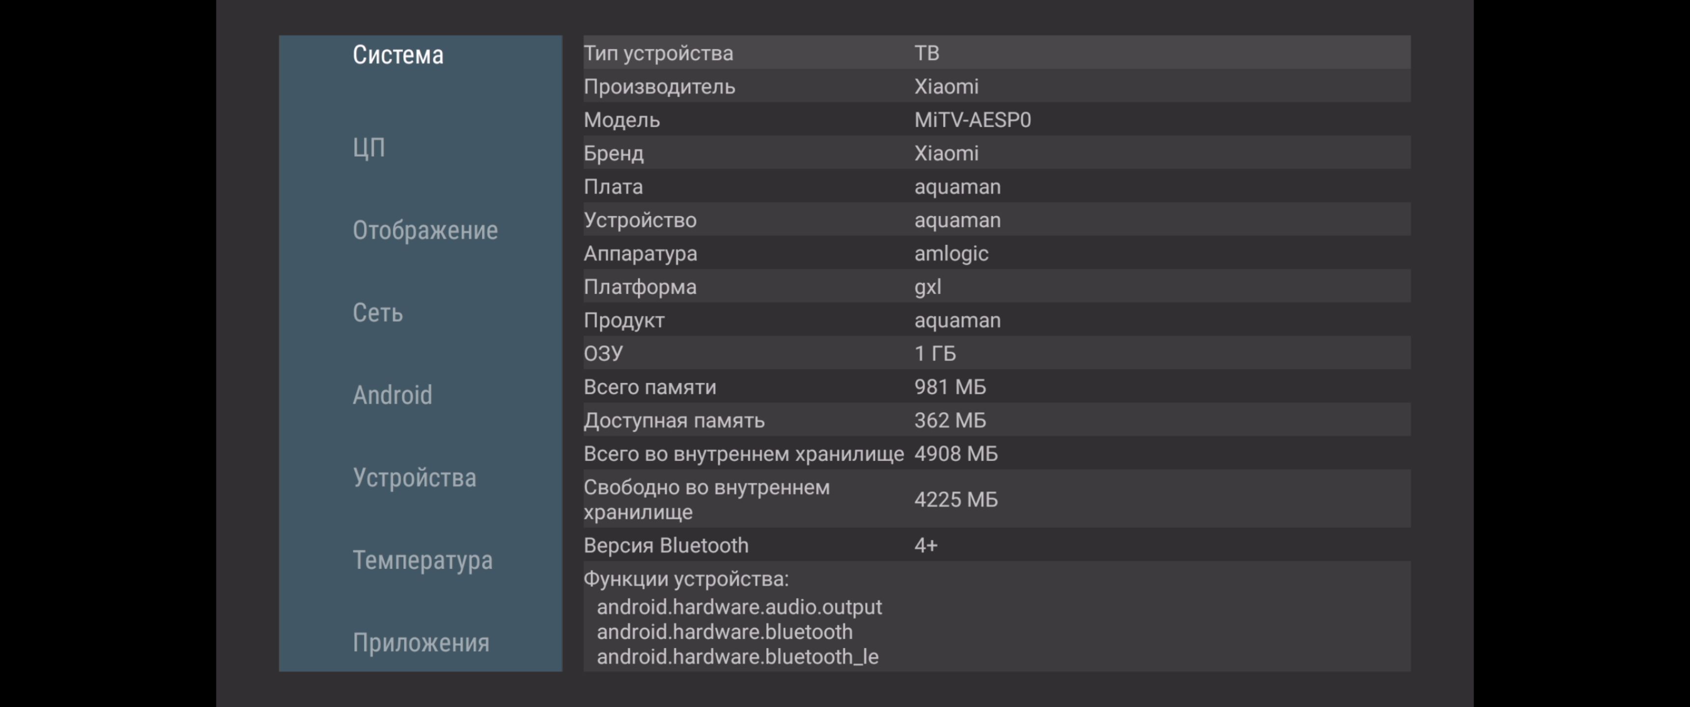Click the Платформа gxl row

click(x=996, y=287)
